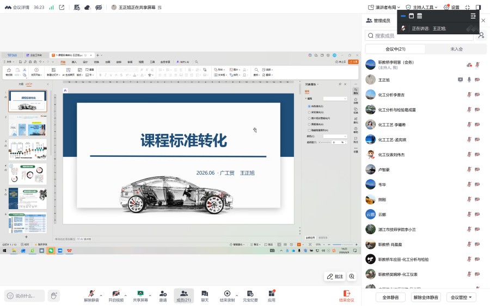This screenshot has width=490, height=306.
Task: Open 开始 ribbon tab in shared WPS window
Action: click(x=63, y=62)
